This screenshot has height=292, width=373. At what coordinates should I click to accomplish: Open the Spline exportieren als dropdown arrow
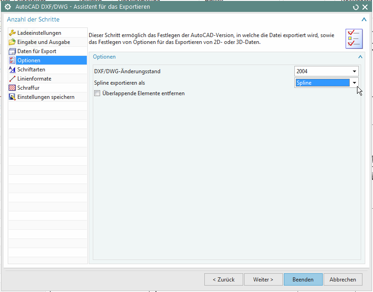tap(354, 83)
